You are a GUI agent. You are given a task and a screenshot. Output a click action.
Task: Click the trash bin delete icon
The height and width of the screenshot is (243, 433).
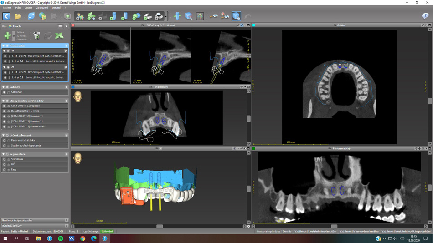(x=37, y=35)
